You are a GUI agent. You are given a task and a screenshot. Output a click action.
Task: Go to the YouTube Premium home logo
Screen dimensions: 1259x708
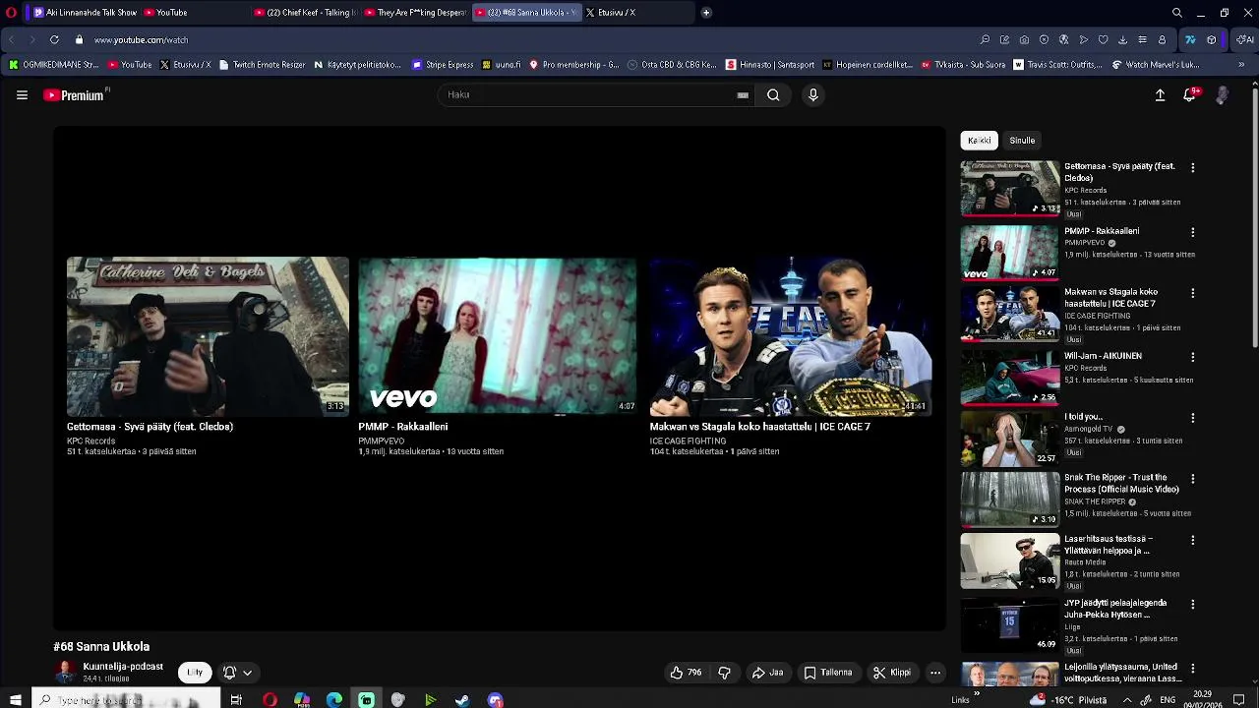point(75,95)
